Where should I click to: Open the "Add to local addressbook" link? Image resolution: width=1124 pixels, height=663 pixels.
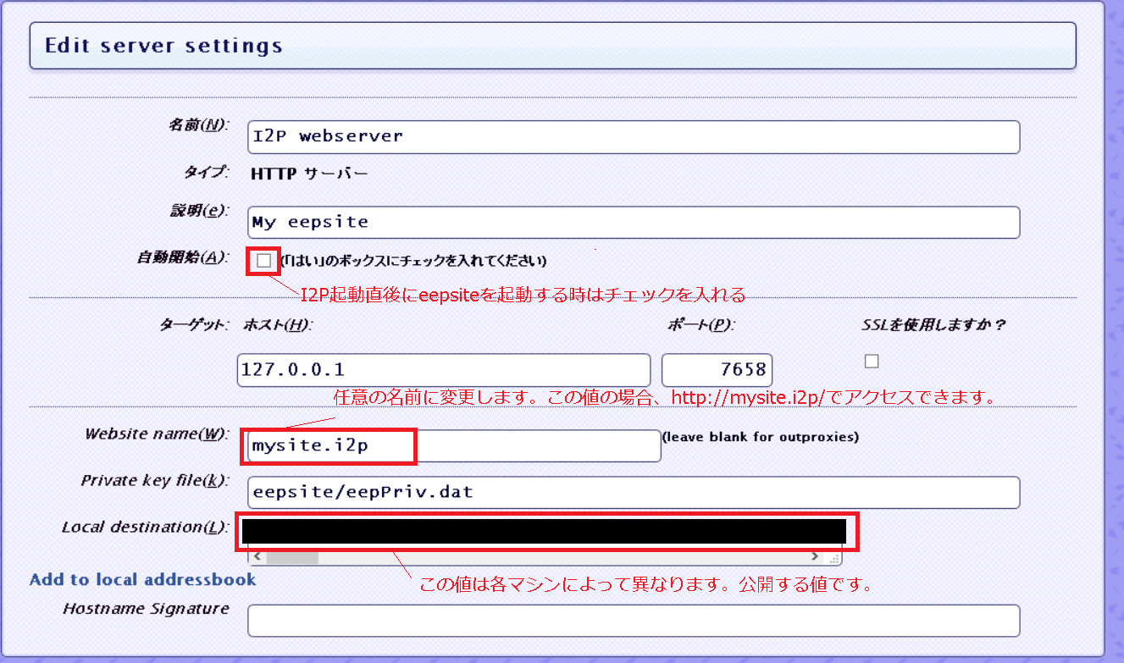coord(143,580)
